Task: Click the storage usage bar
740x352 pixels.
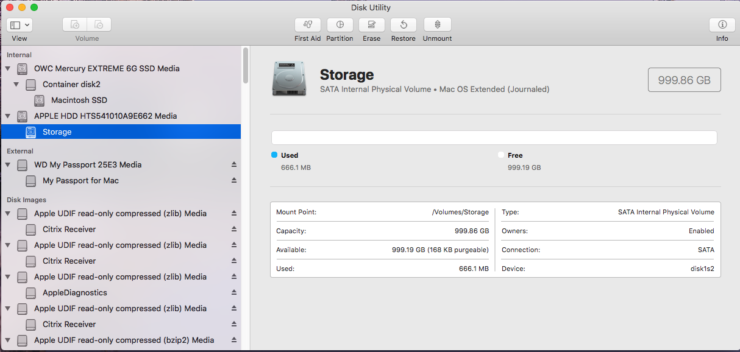Action: click(494, 138)
